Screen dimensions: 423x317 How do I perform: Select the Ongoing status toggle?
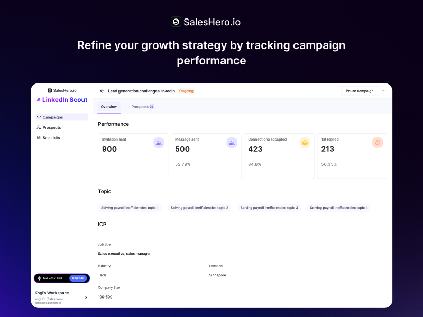[x=186, y=91]
